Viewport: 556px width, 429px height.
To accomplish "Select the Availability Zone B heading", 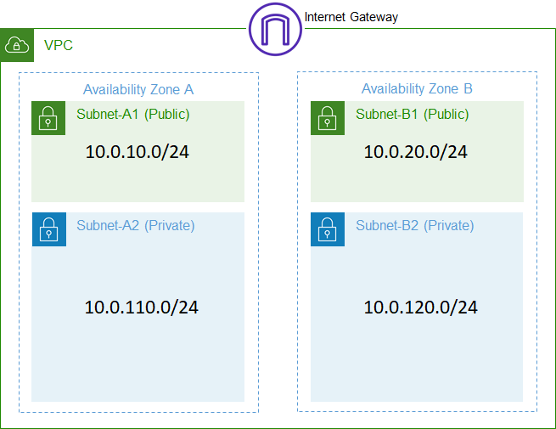I will click(x=417, y=88).
